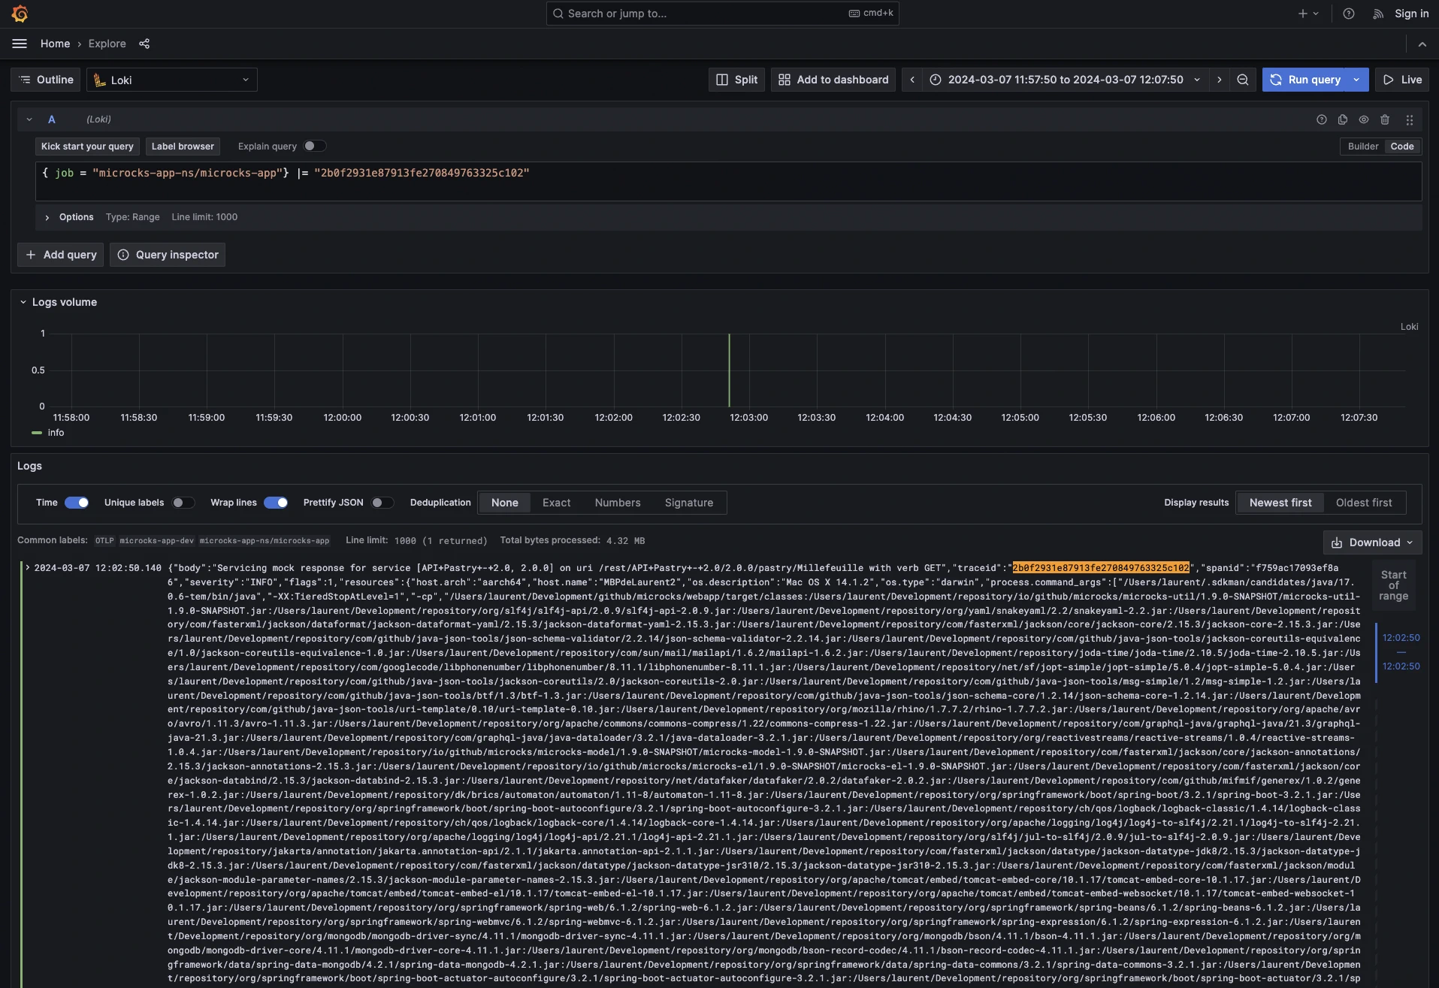Viewport: 1439px width, 988px height.
Task: Open the news feed RSS icon
Action: pos(1377,14)
